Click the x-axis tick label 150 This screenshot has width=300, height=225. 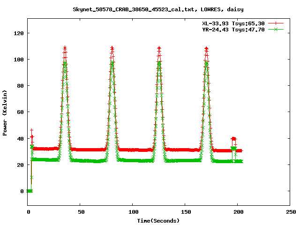(186, 212)
